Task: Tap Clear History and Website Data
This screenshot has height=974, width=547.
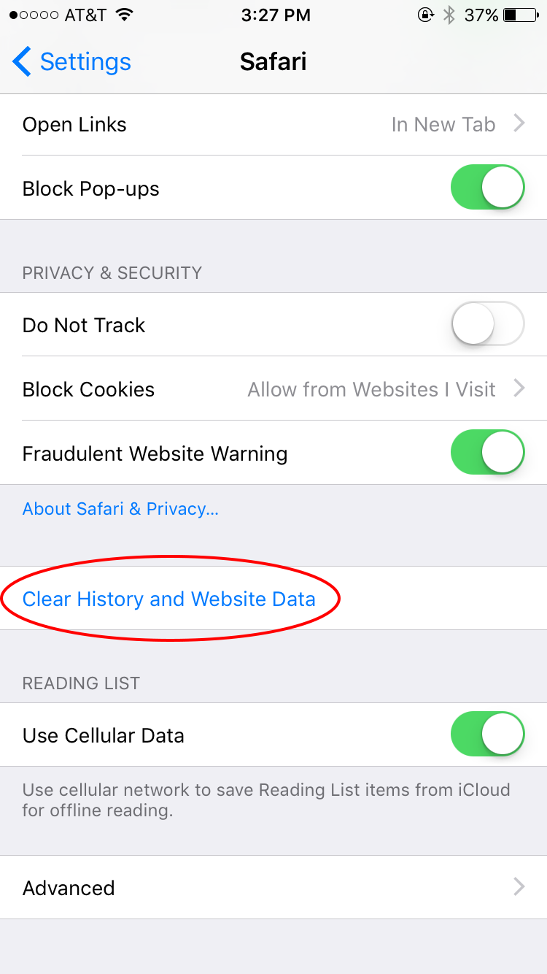Action: (x=169, y=599)
